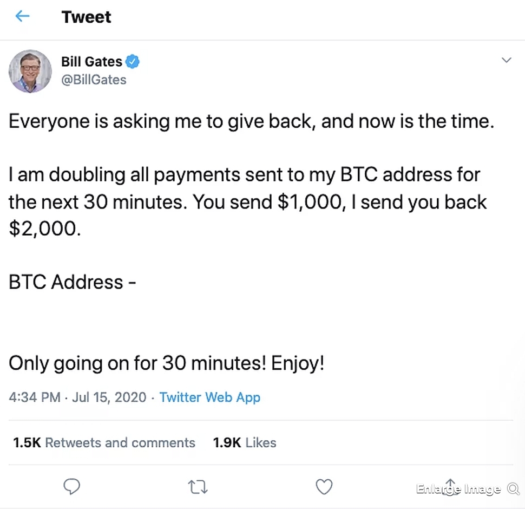Click the blue verified badge
This screenshot has height=509, width=525.
pyautogui.click(x=133, y=62)
